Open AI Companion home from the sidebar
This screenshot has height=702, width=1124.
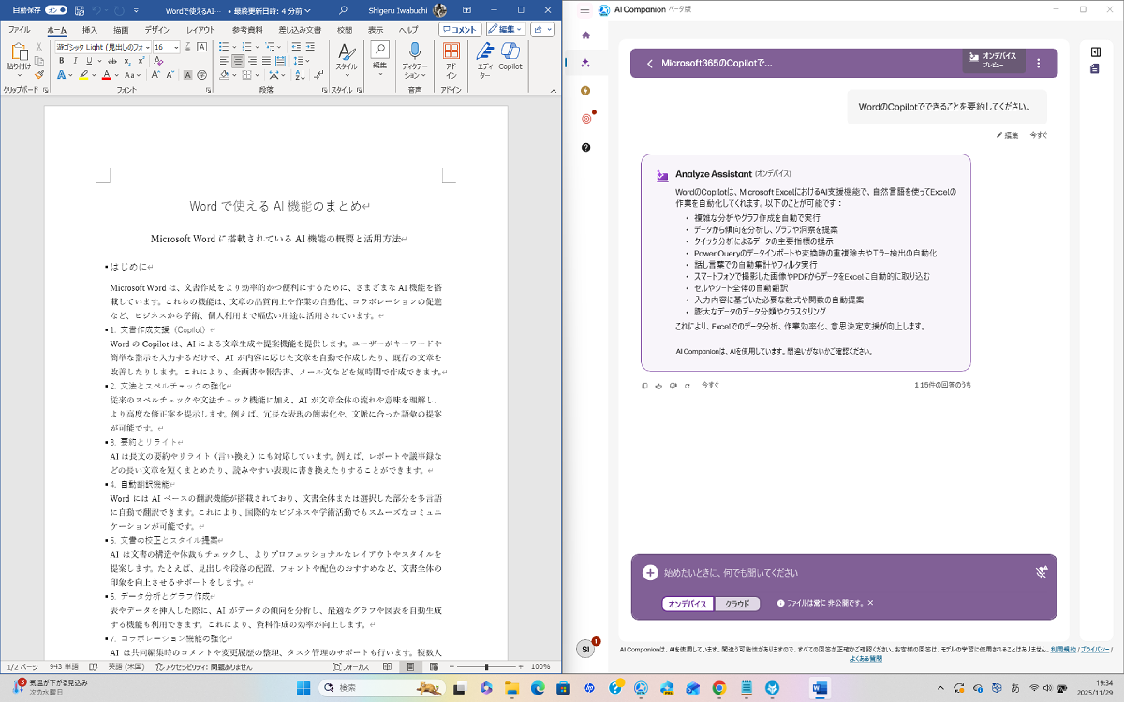586,36
